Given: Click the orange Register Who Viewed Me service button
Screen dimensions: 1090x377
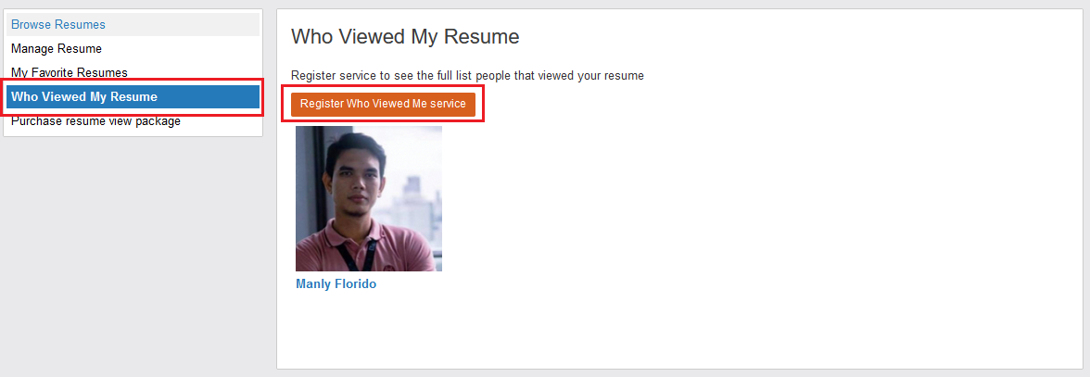Looking at the screenshot, I should point(383,104).
